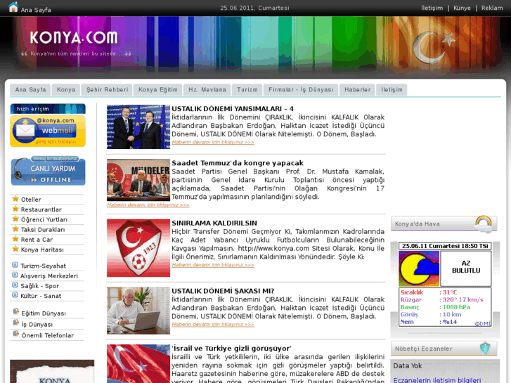The width and height of the screenshot is (511, 383).
Task: Click the square icon beside Alışveriş Merkezleri
Action: (x=15, y=275)
